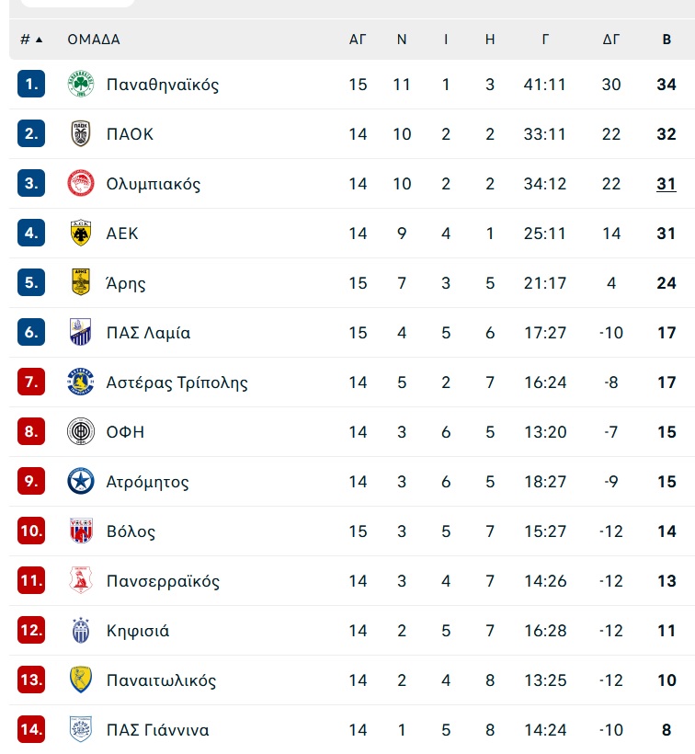Click the ΠΑΣ Λαμία striped crest
The image size is (695, 754).
[80, 332]
